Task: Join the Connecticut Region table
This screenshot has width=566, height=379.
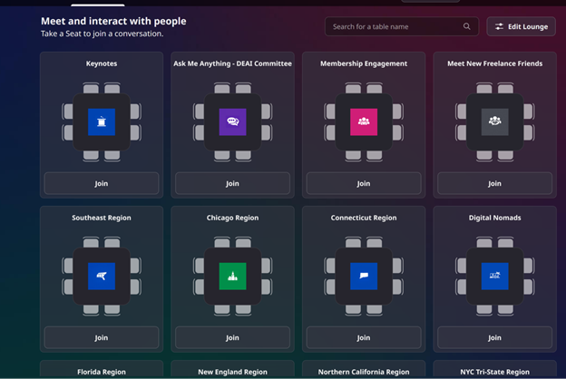Action: pyautogui.click(x=364, y=337)
